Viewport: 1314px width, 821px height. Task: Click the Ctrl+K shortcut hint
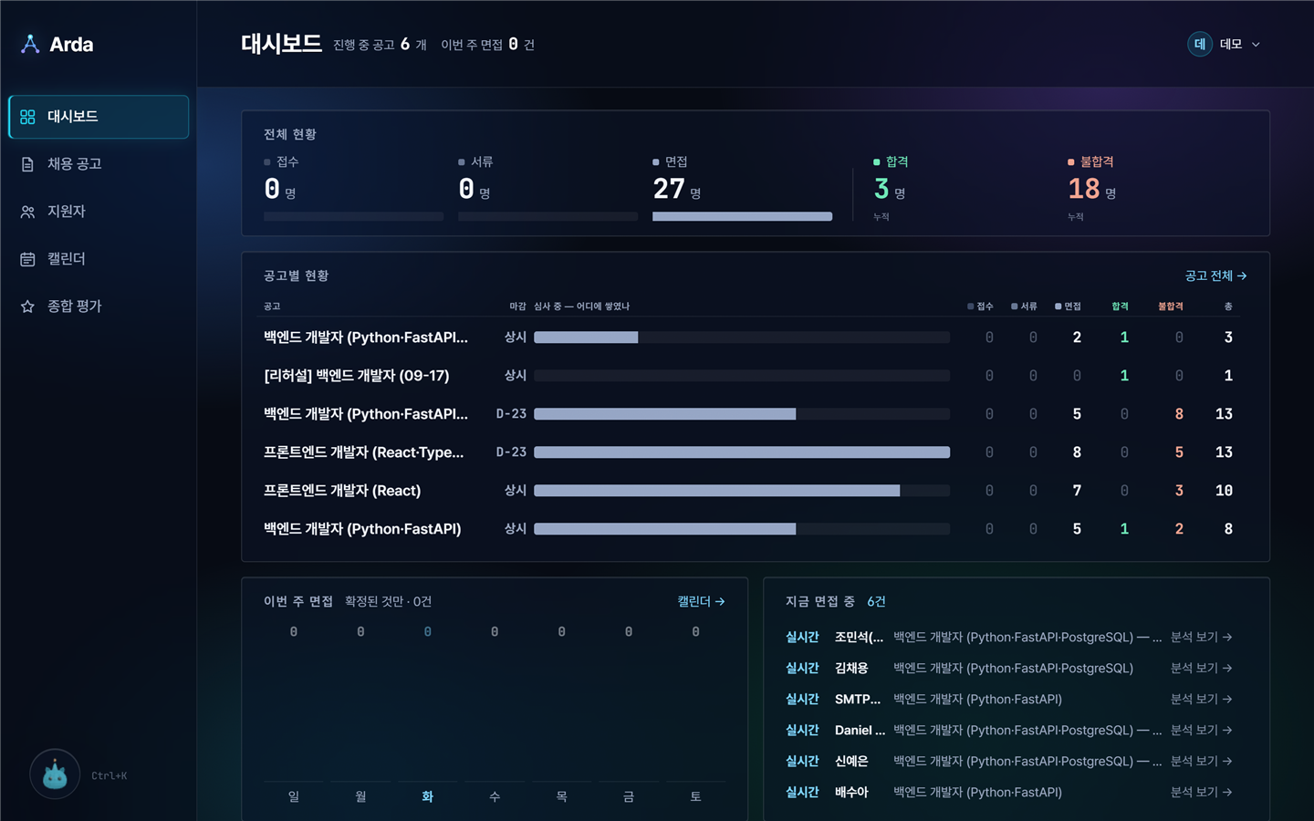click(x=109, y=775)
